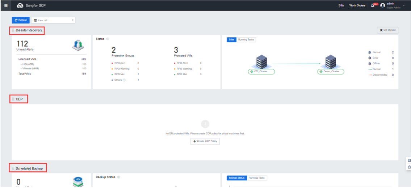Open the Bills page

point(341,5)
